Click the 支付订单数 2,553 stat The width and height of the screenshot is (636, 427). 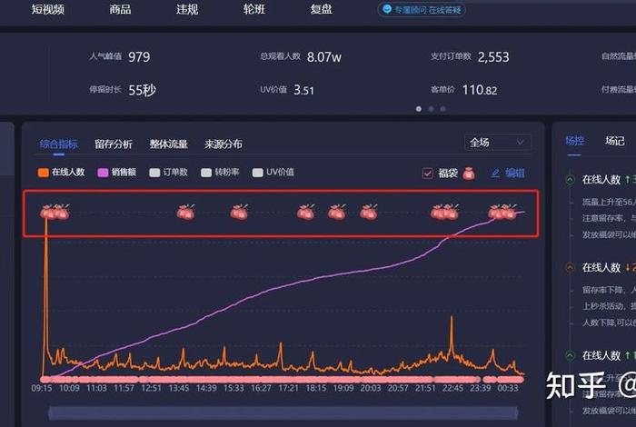click(470, 56)
